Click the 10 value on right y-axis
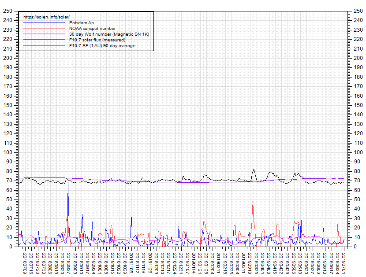 click(x=357, y=237)
